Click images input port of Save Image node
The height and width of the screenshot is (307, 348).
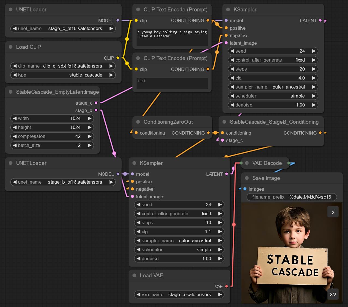(245, 189)
